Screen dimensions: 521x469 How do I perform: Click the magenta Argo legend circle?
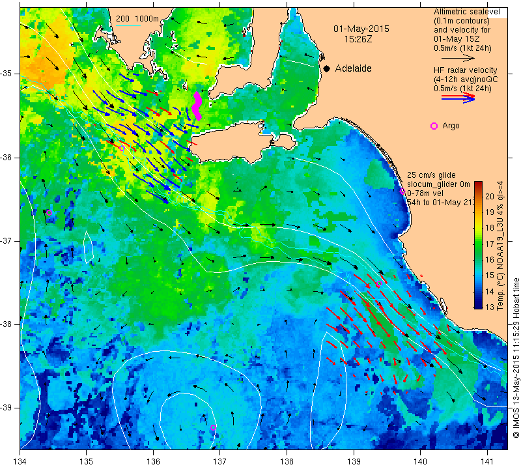(434, 126)
